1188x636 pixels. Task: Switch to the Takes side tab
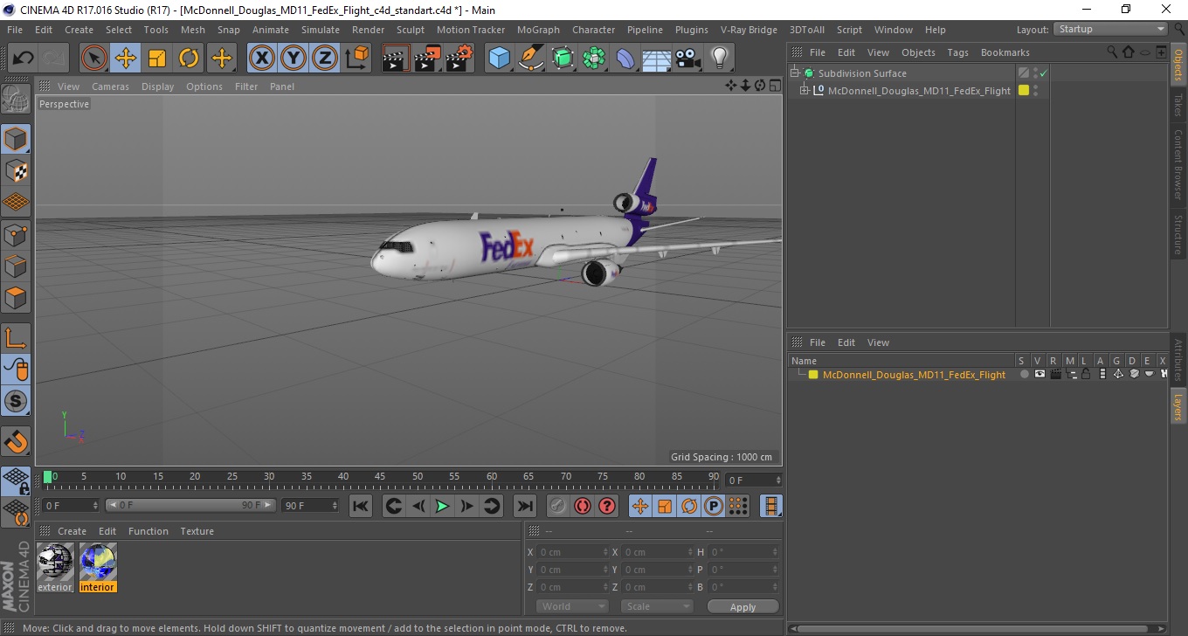1178,104
